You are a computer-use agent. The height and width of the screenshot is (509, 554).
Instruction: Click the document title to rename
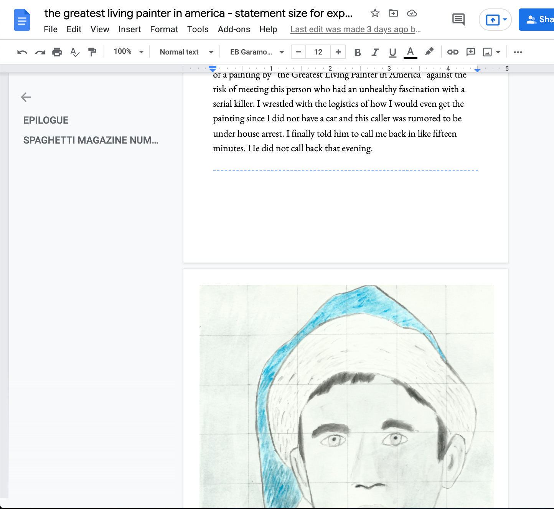198,13
